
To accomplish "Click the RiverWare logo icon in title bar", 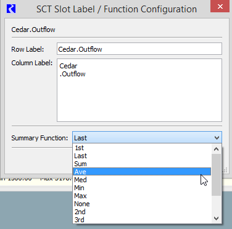I will click(11, 9).
